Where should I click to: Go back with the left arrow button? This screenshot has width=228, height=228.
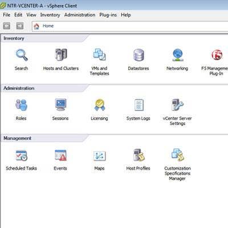click(x=7, y=26)
